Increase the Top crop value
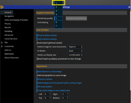This screenshot has width=131, height=103. coord(50,97)
